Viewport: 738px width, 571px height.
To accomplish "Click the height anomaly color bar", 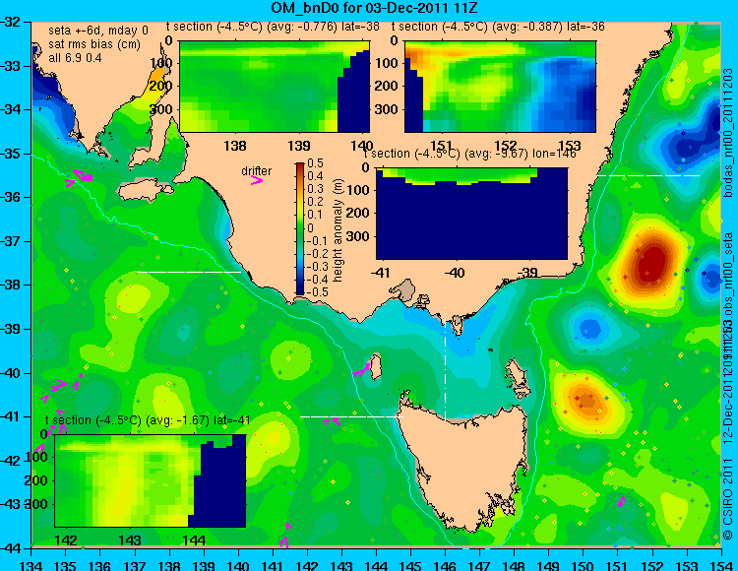I will point(300,228).
